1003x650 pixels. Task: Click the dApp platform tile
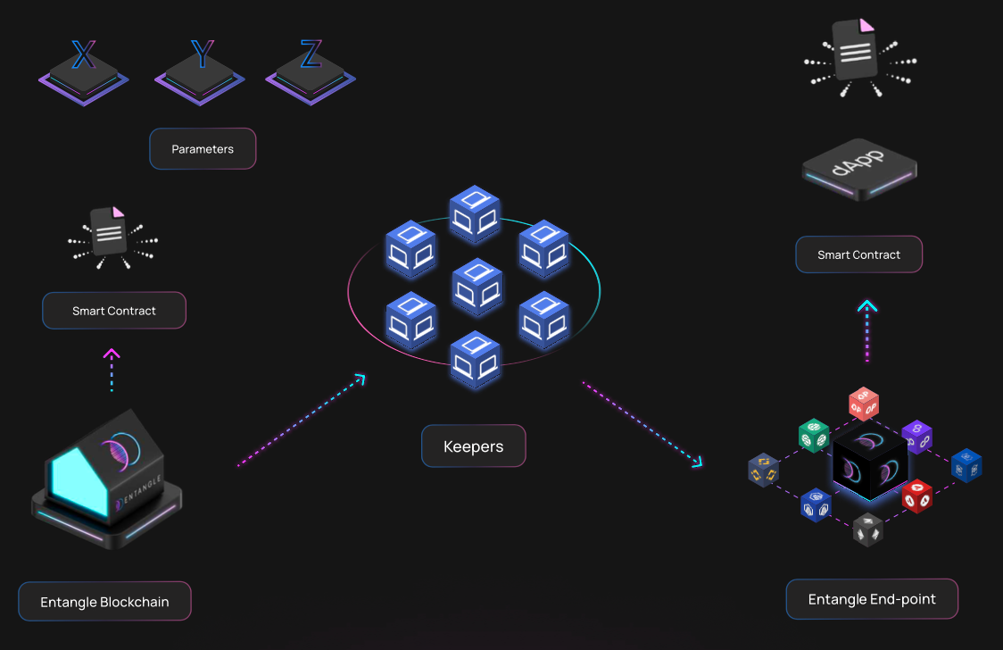click(859, 170)
